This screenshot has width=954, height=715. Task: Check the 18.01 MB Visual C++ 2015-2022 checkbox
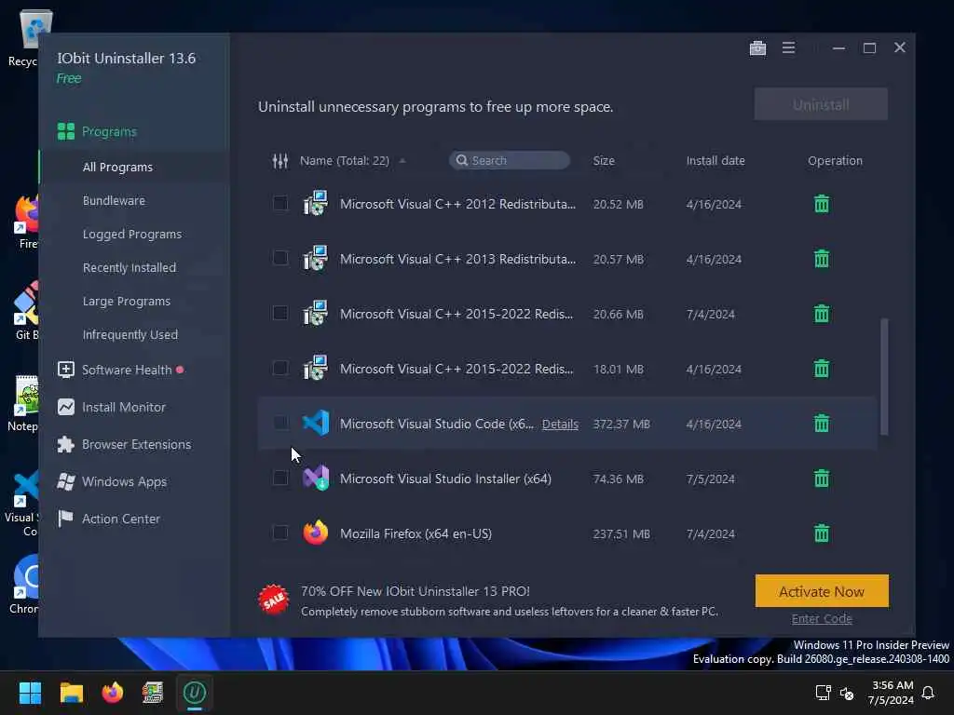(x=280, y=368)
